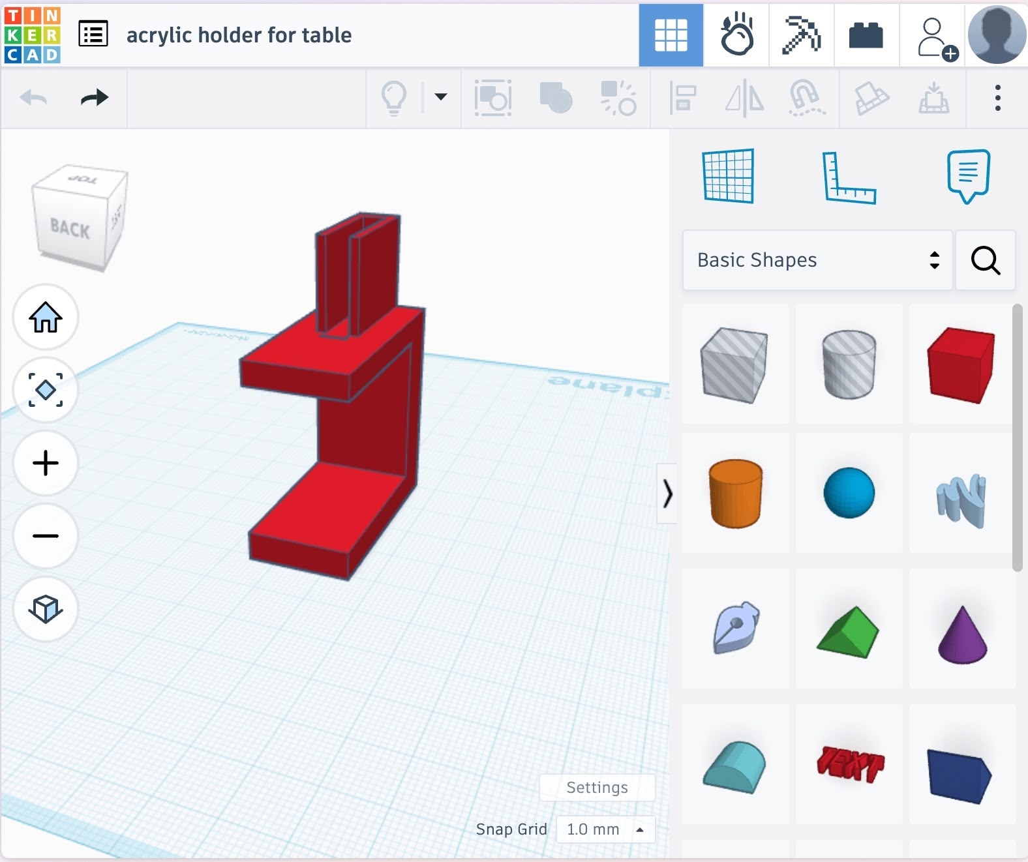Select the Workplane tool icon
This screenshot has height=862, width=1028.
click(729, 176)
